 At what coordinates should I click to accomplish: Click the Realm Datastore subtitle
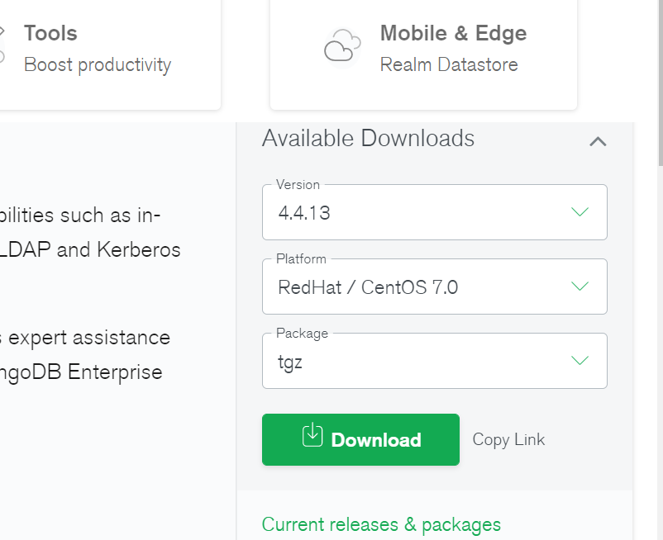click(x=449, y=64)
